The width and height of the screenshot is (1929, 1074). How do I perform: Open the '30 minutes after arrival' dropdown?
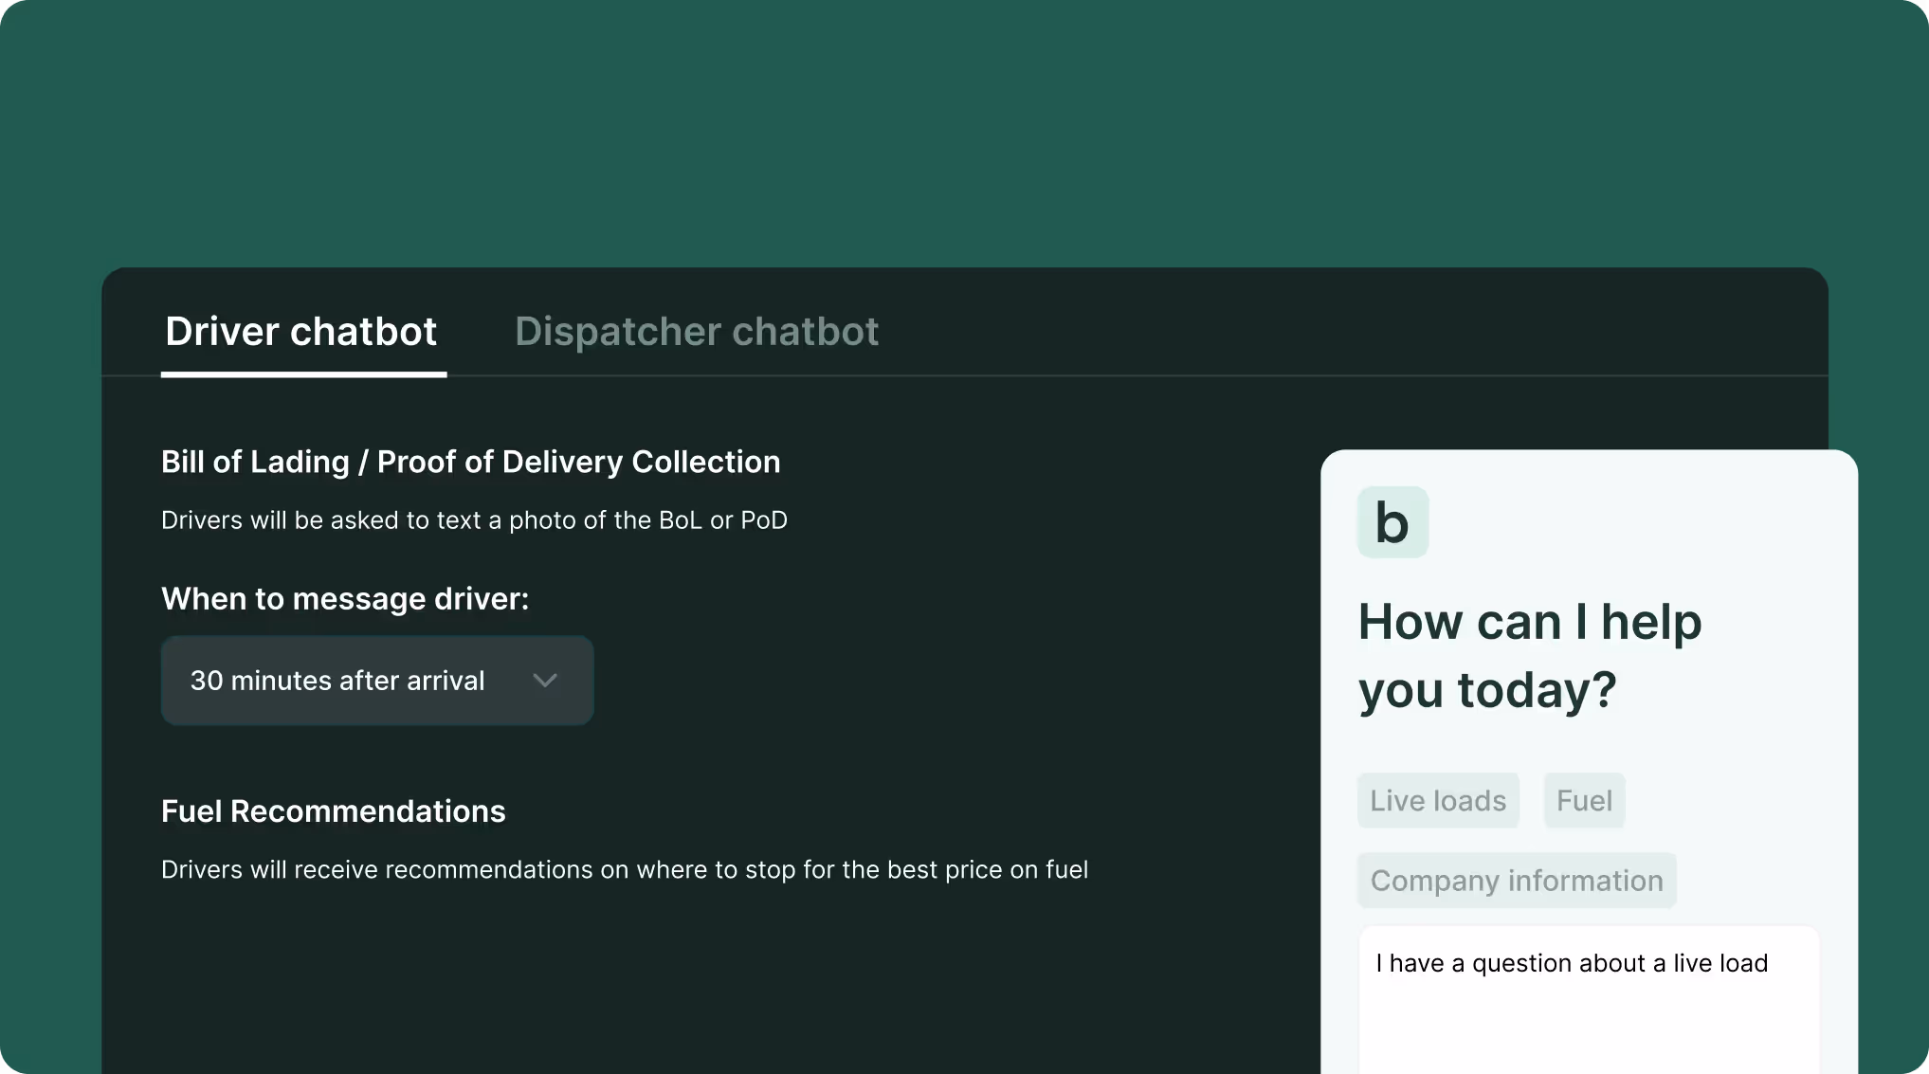pyautogui.click(x=376, y=681)
